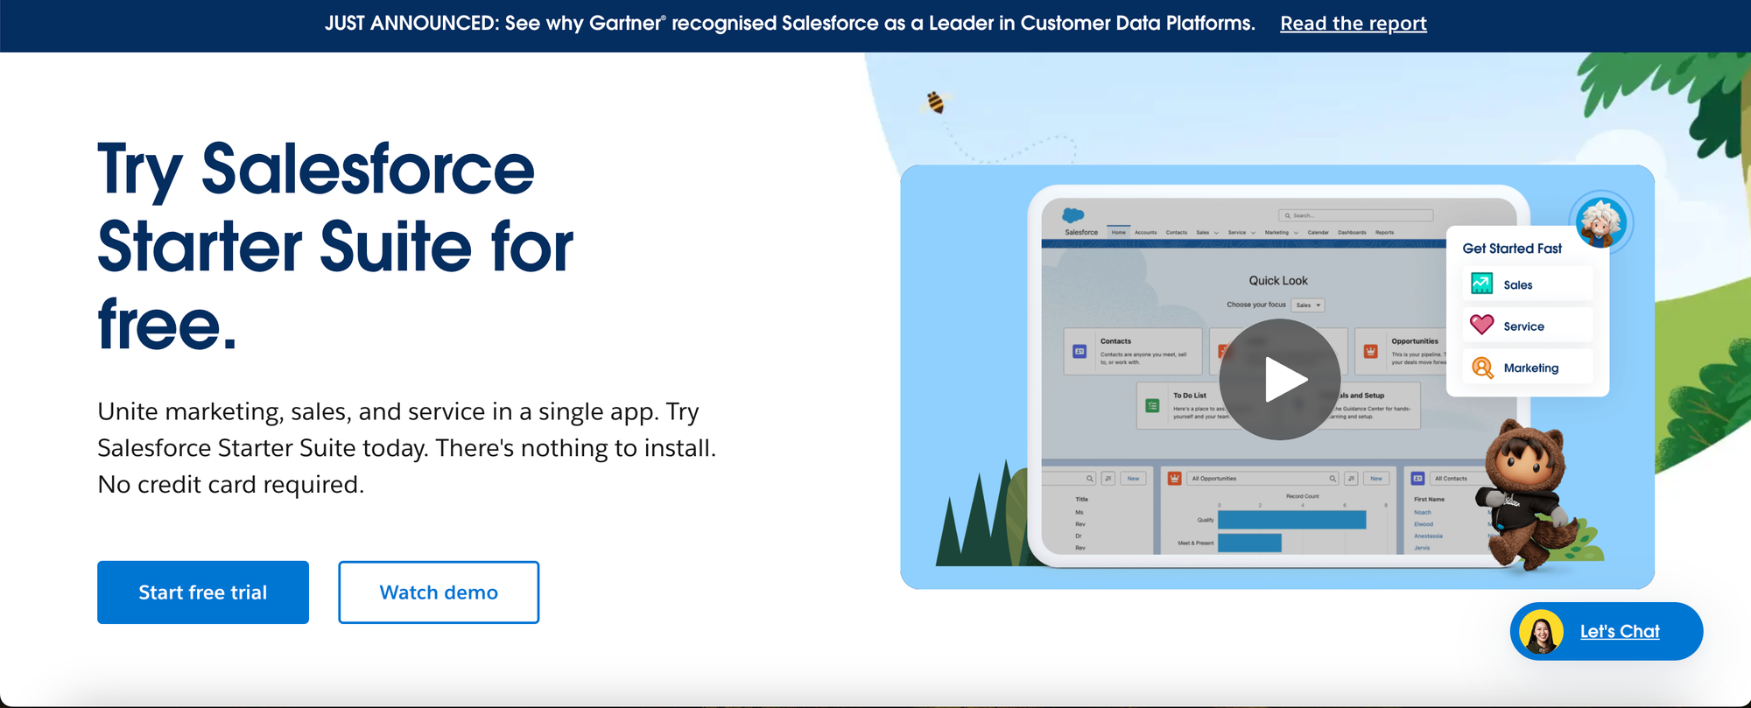Click the Qualify bar in Record Count chart

pyautogui.click(x=1291, y=520)
